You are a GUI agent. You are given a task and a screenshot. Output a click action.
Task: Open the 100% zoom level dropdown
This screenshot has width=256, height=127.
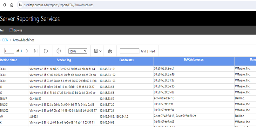tap(78, 51)
